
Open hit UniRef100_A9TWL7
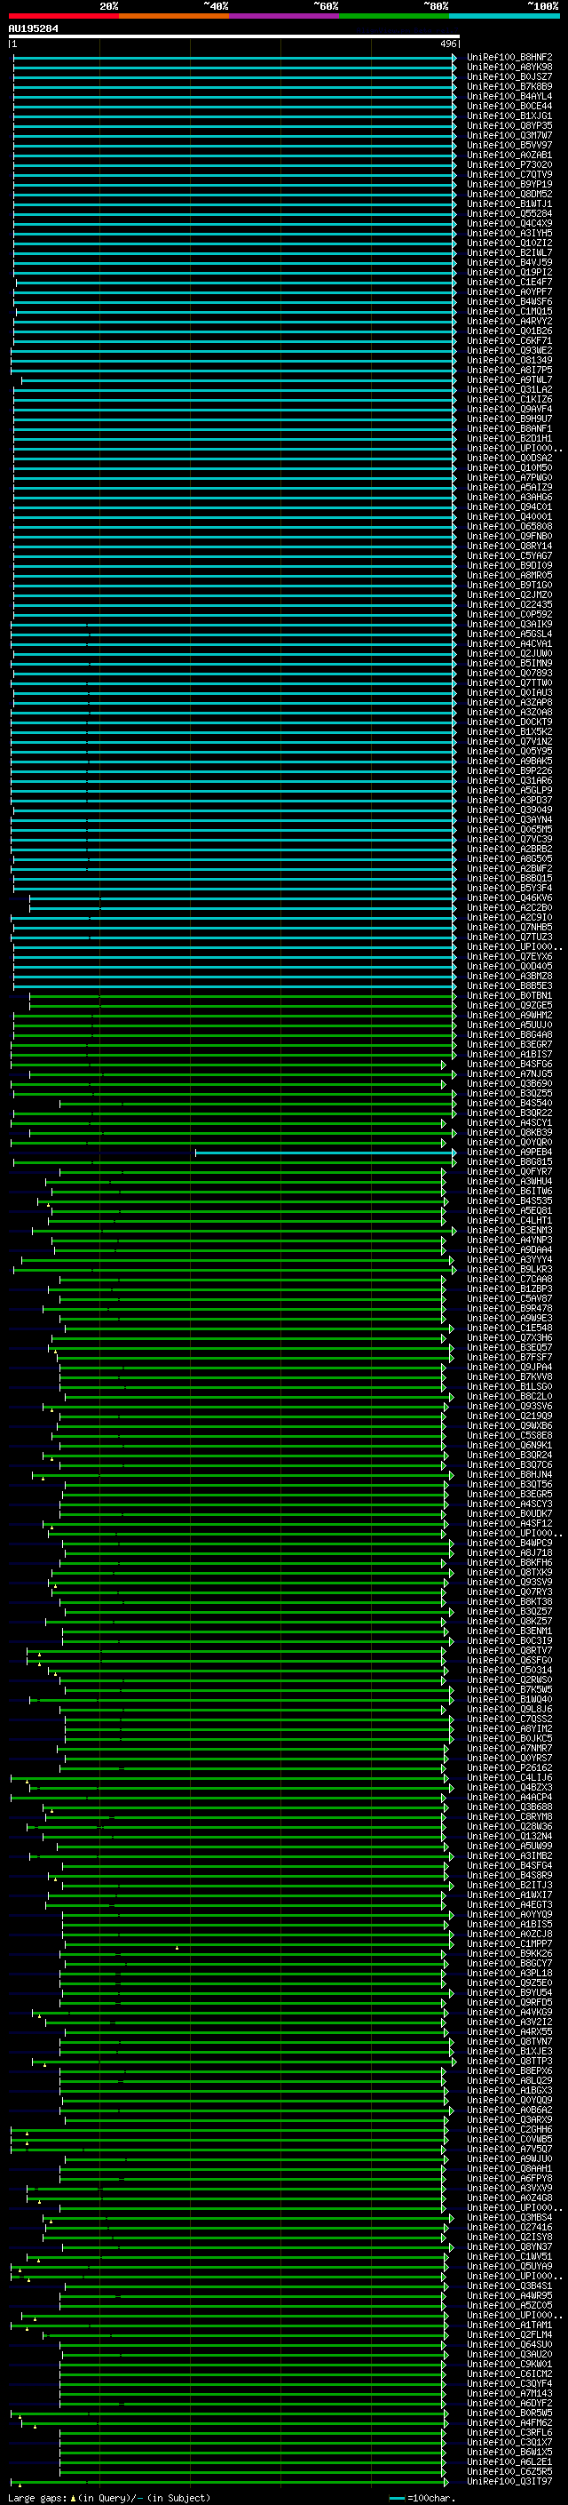(509, 380)
